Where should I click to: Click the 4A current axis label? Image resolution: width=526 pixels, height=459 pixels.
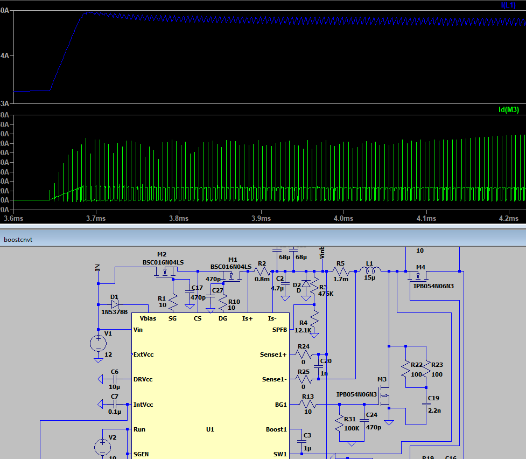(5, 55)
